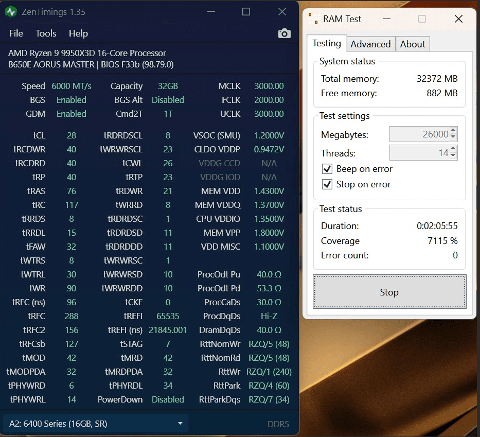Click the B650E AORUS MASTER BIOS line
This screenshot has width=480, height=437.
click(x=91, y=65)
